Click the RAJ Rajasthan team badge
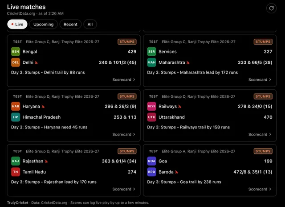285x207 pixels. coord(16,161)
